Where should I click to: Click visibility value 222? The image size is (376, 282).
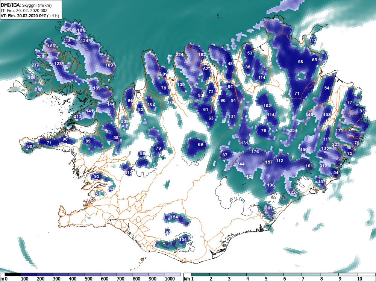point(292,192)
